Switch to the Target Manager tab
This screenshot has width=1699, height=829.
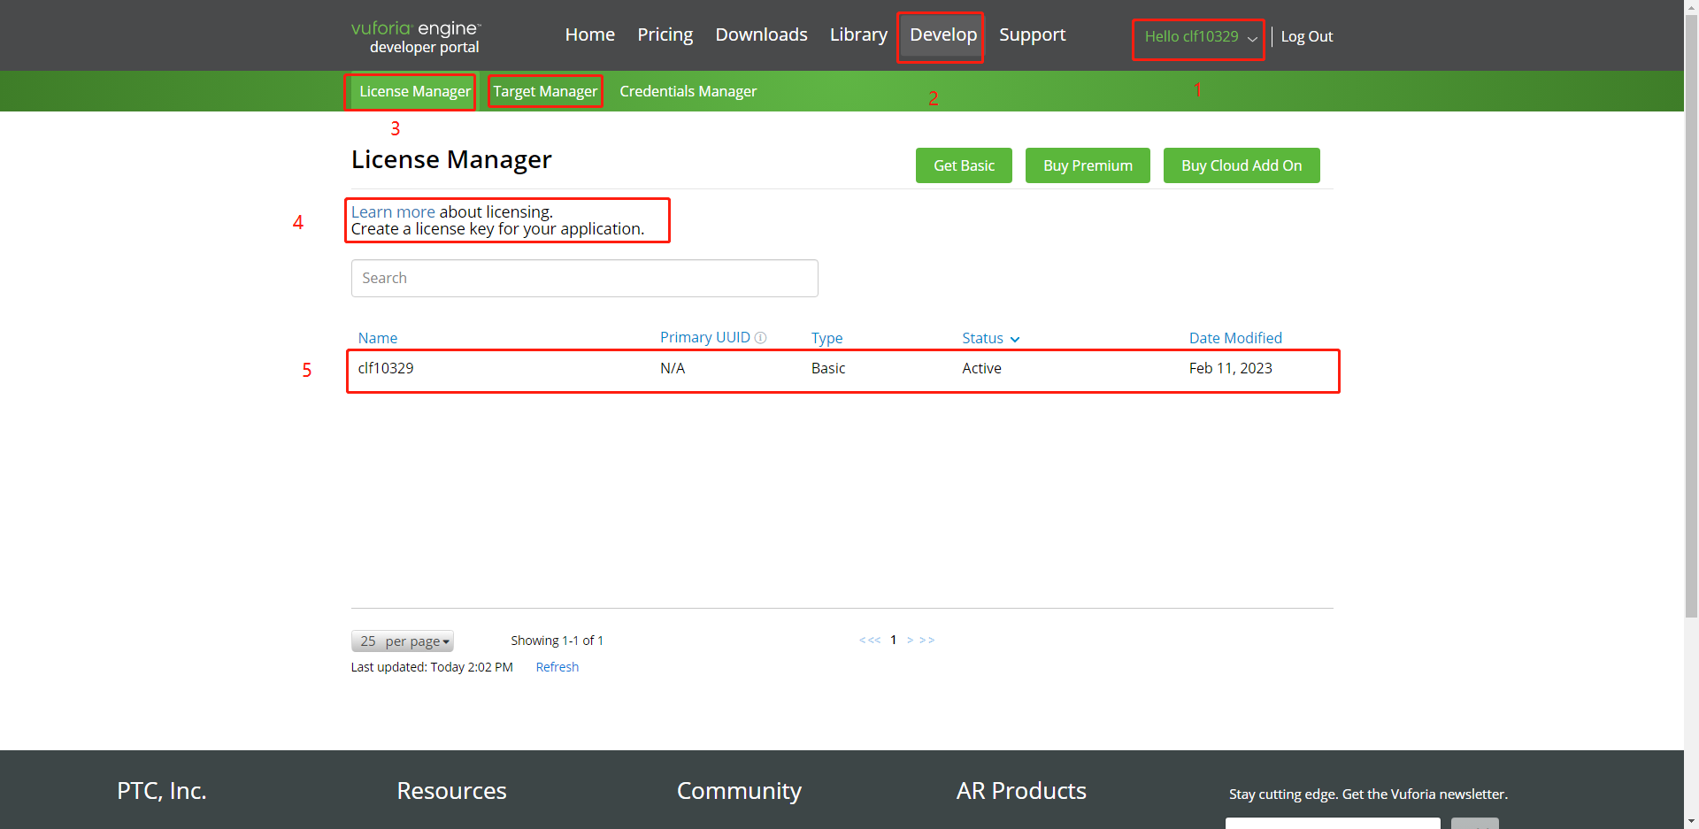click(545, 91)
